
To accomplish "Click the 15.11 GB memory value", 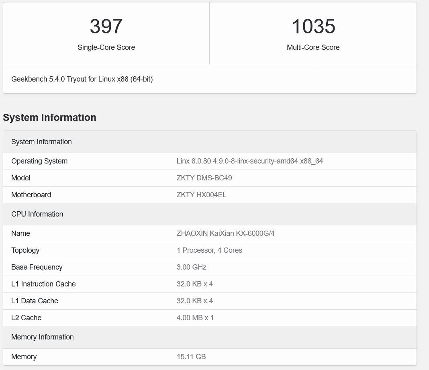I will click(x=191, y=357).
